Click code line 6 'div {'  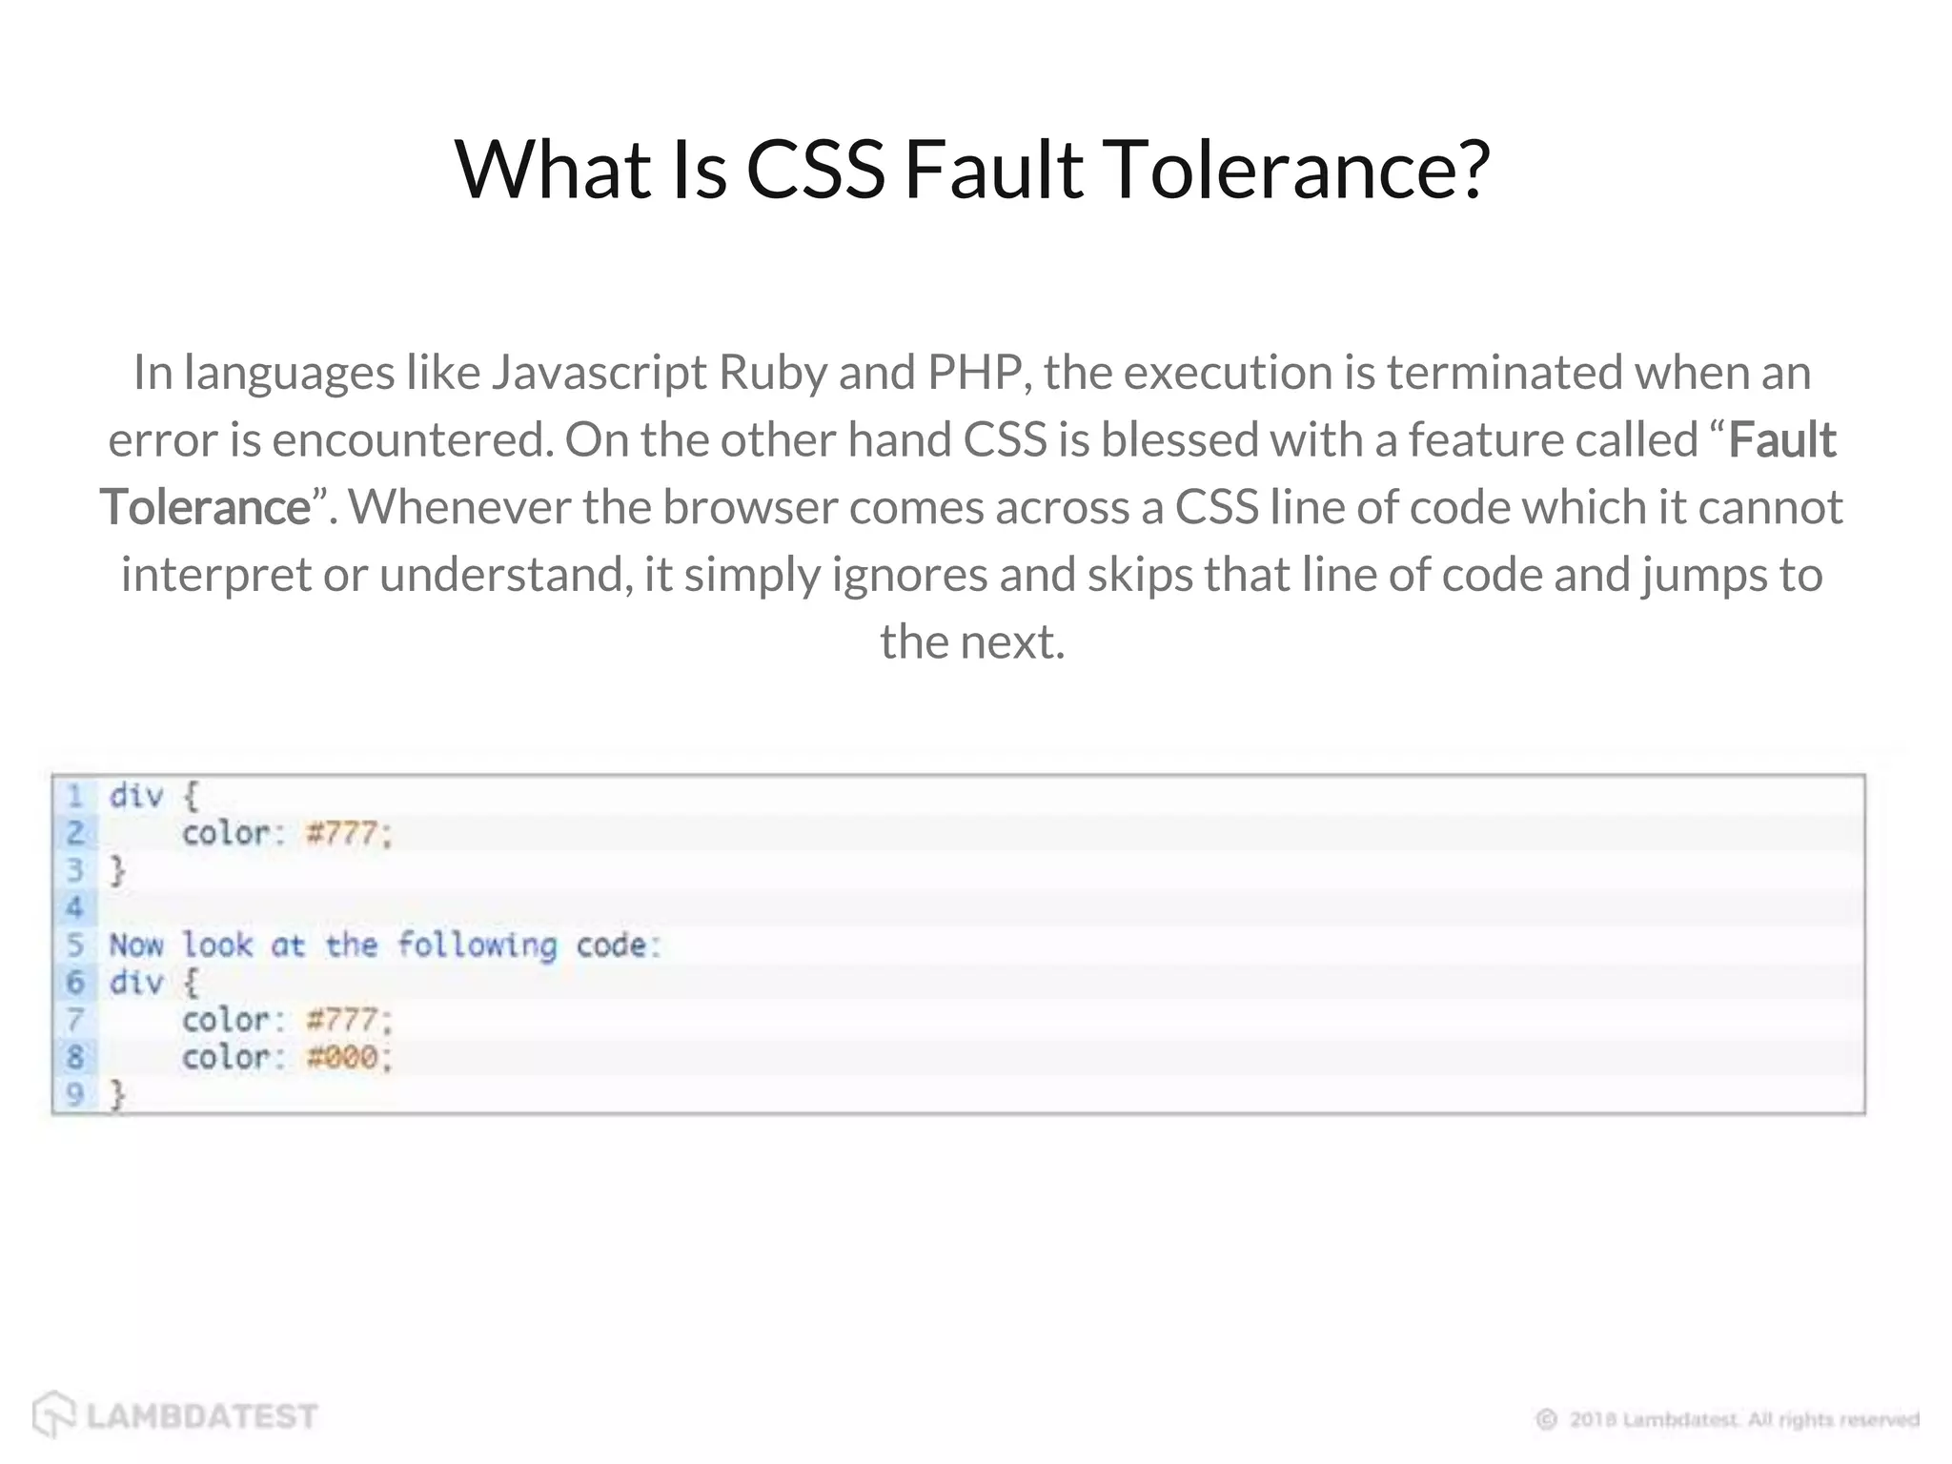[x=153, y=983]
